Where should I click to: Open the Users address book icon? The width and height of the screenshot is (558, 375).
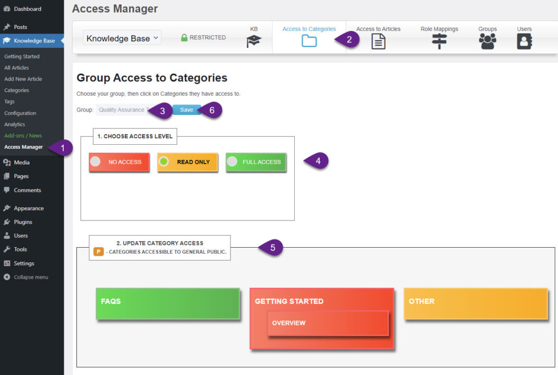(x=524, y=41)
